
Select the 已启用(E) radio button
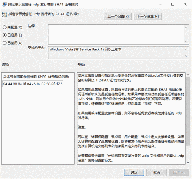[5, 35]
